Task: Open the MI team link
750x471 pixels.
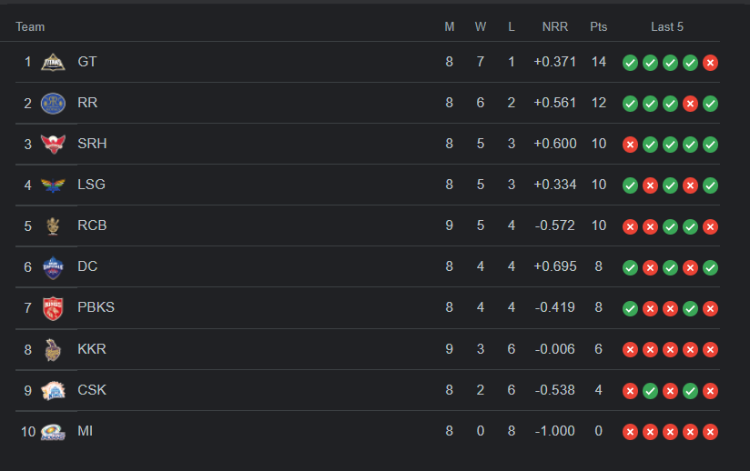Action: [85, 431]
